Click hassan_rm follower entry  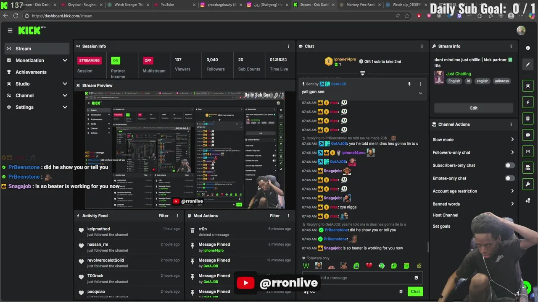coord(98,245)
